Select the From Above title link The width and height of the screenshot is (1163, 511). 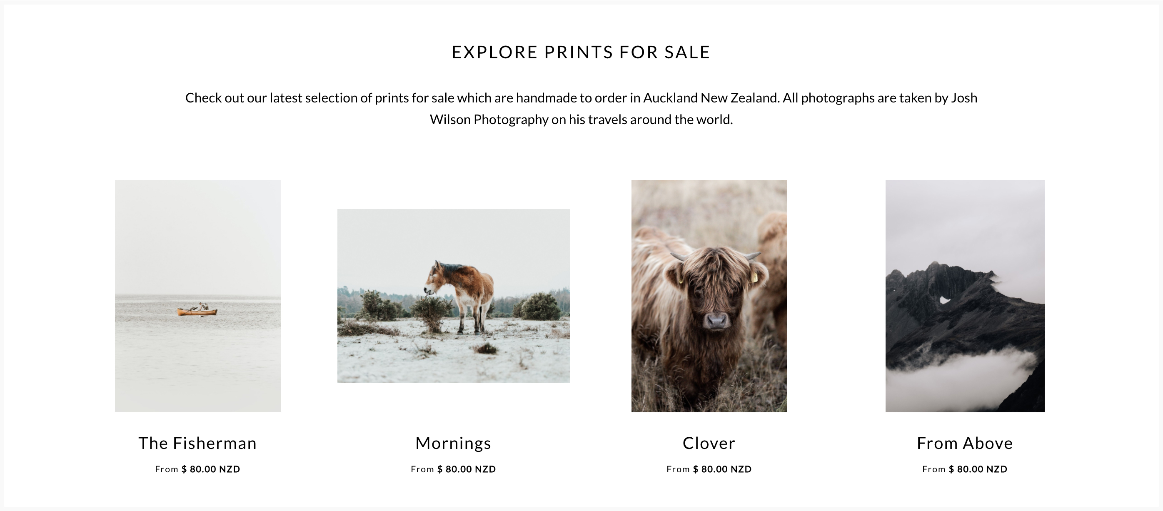(x=965, y=443)
